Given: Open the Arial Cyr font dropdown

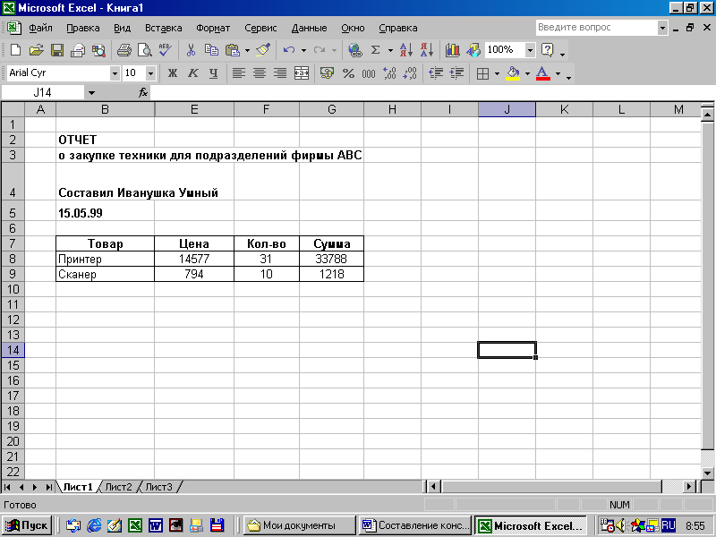Looking at the screenshot, I should click(x=115, y=73).
